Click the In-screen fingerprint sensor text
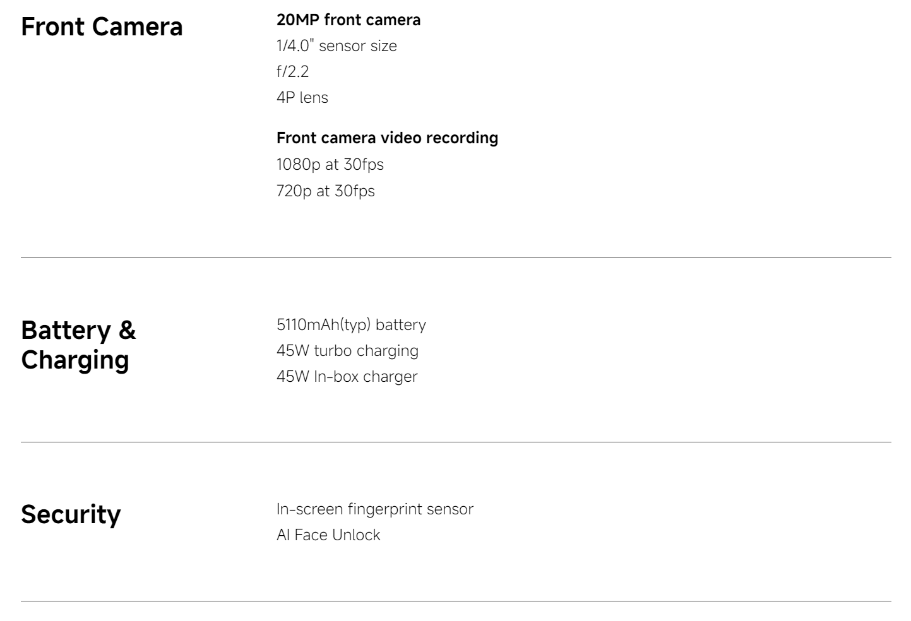 tap(375, 509)
